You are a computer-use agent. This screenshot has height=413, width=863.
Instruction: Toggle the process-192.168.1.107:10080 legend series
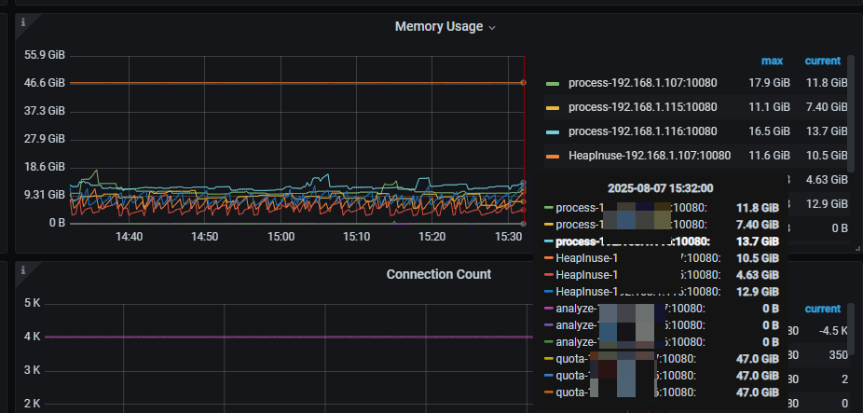click(x=642, y=83)
